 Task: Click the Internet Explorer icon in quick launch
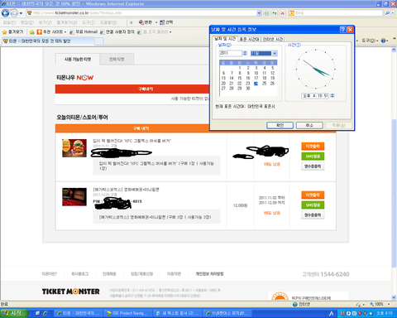coord(45,313)
